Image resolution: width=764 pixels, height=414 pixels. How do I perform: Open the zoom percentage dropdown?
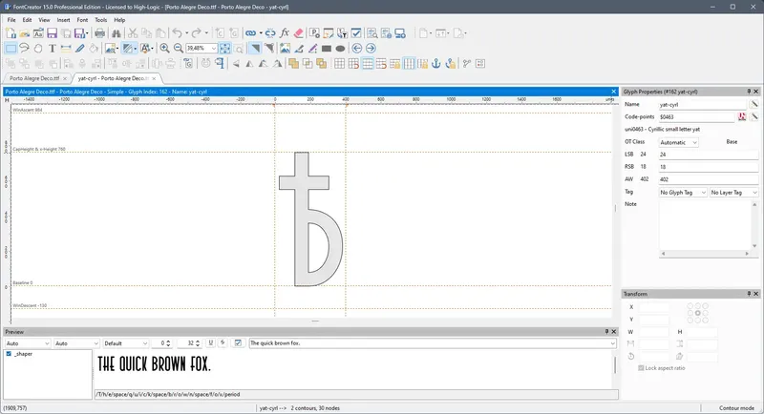[213, 48]
